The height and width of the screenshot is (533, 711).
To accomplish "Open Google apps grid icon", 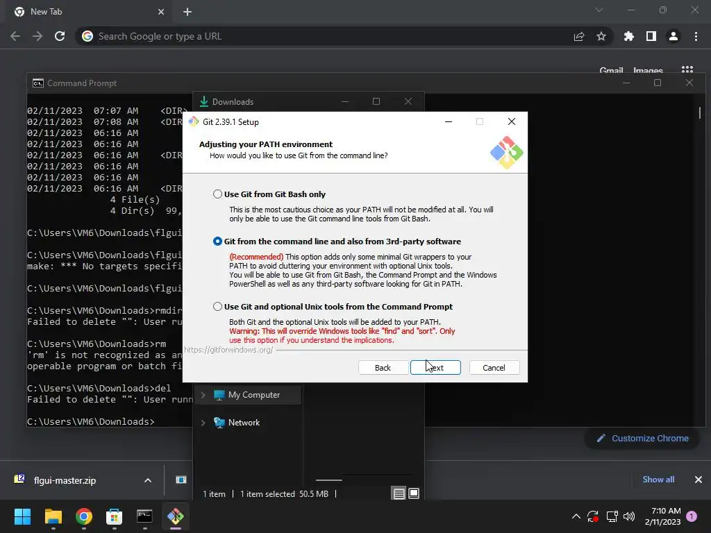I will (687, 70).
